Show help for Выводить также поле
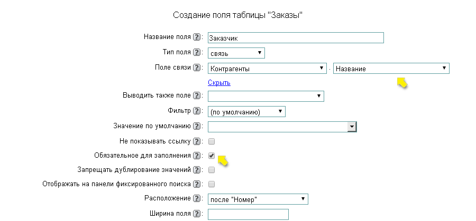This screenshot has width=476, height=221. pos(197,95)
